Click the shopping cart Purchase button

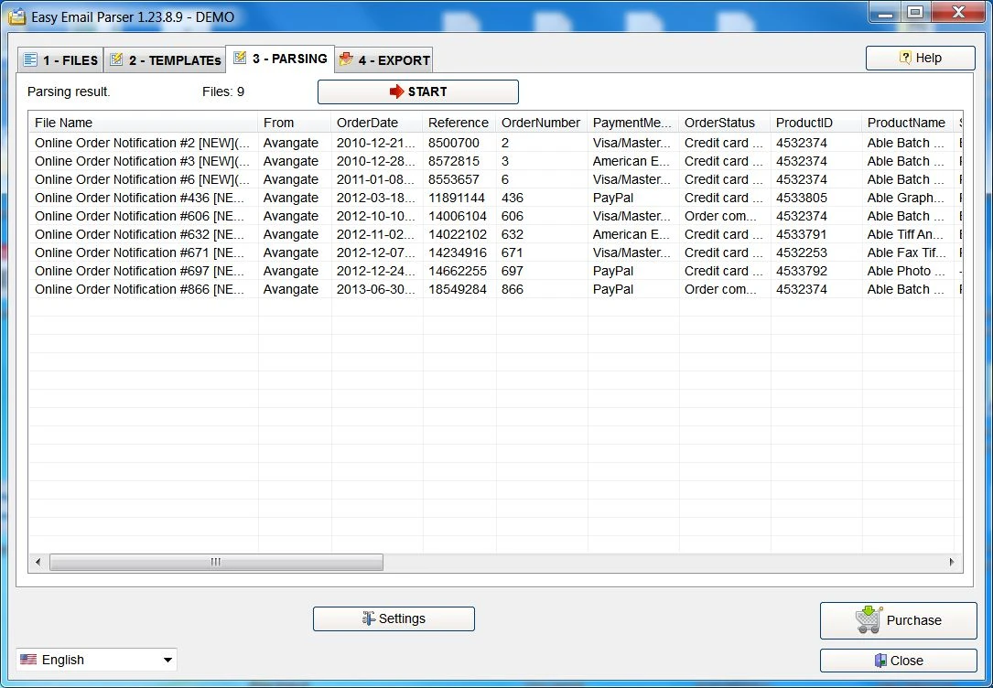pos(898,620)
